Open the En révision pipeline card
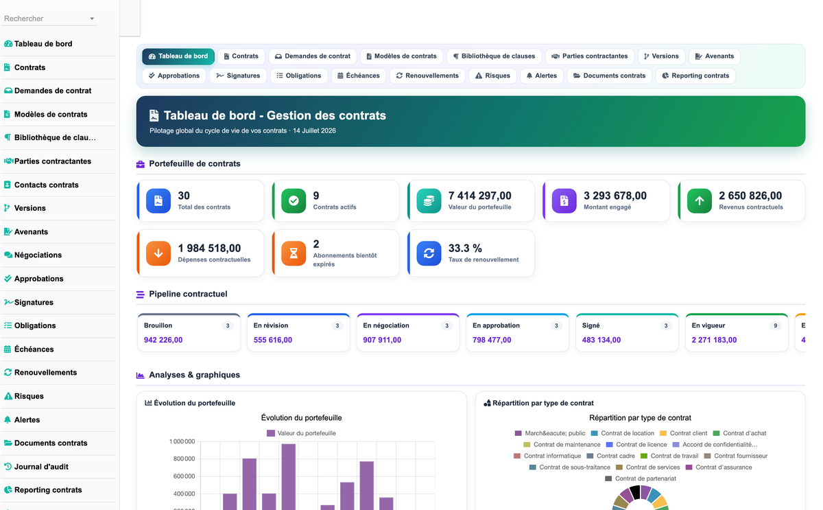Image resolution: width=823 pixels, height=510 pixels. click(x=298, y=333)
